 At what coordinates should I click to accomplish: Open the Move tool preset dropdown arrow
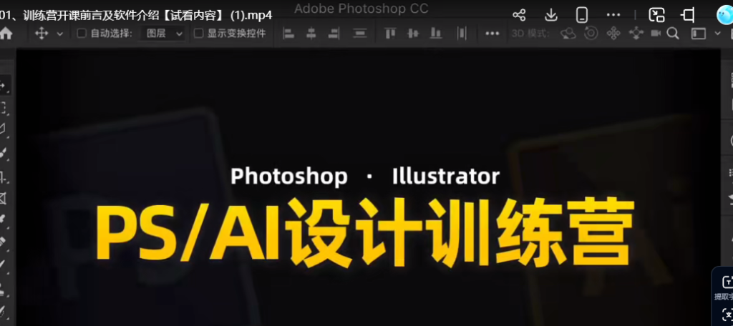60,34
